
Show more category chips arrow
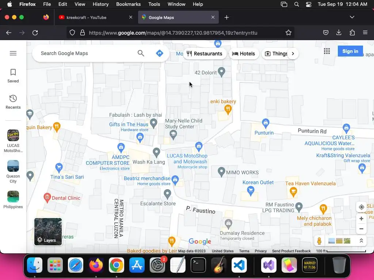[293, 54]
